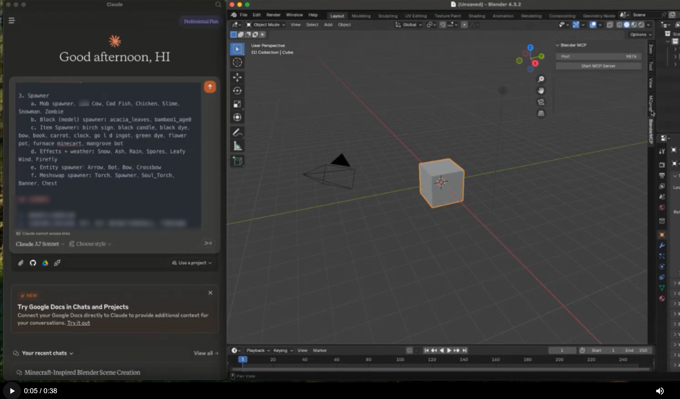The width and height of the screenshot is (680, 399).
Task: Click the Measure tool icon in toolbar
Action: point(237,146)
